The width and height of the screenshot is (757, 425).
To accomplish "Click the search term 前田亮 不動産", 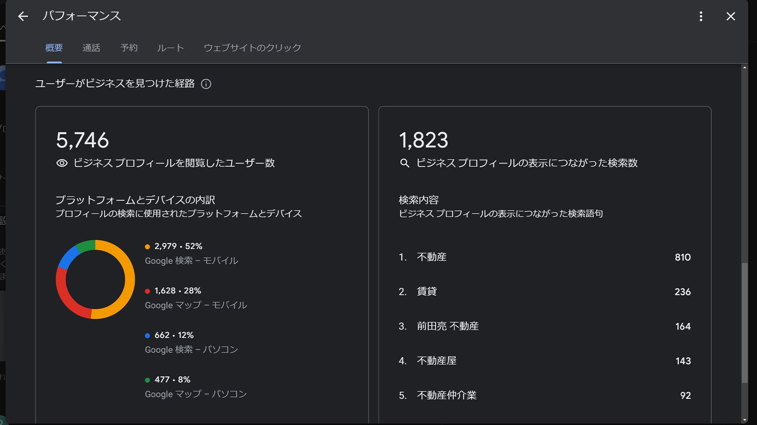I will (447, 326).
